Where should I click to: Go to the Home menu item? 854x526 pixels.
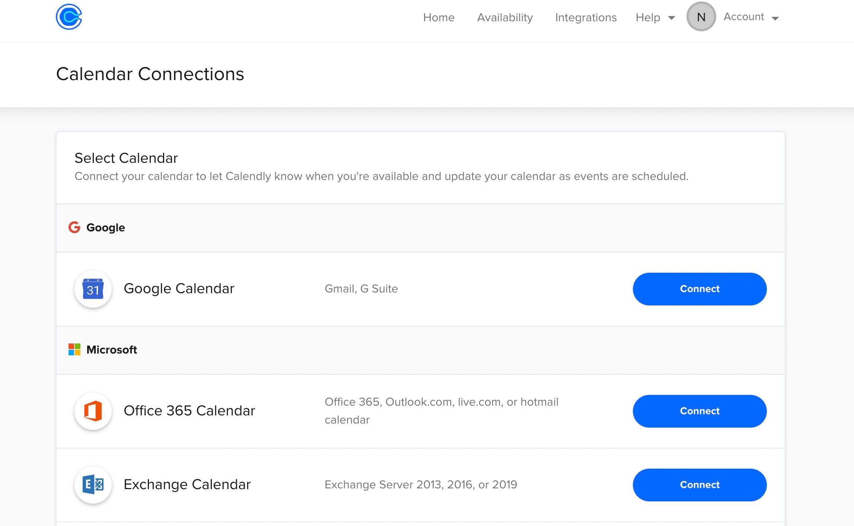click(439, 18)
